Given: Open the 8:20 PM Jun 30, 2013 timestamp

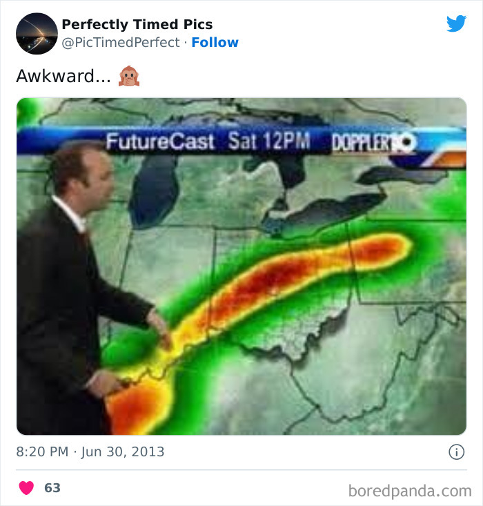Looking at the screenshot, I should pyautogui.click(x=90, y=451).
